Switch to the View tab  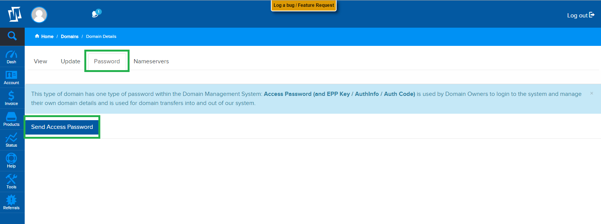[40, 61]
